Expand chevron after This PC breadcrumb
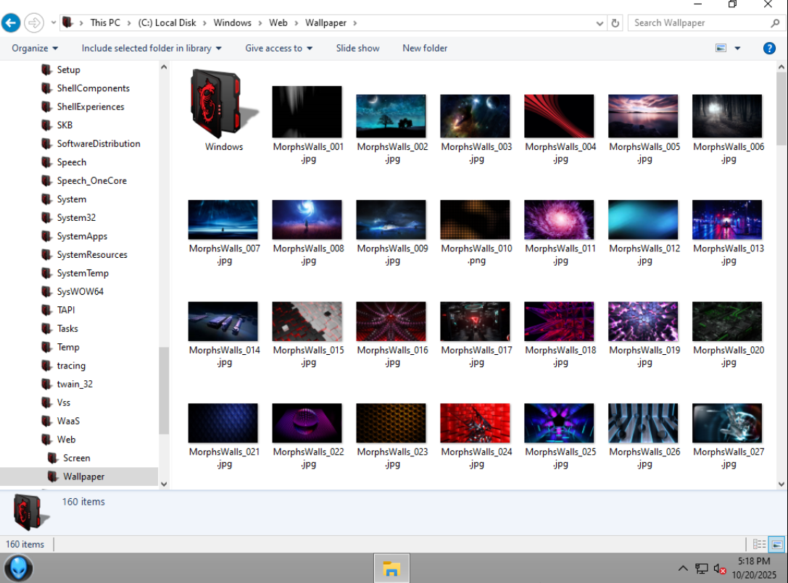This screenshot has height=583, width=788. click(129, 23)
